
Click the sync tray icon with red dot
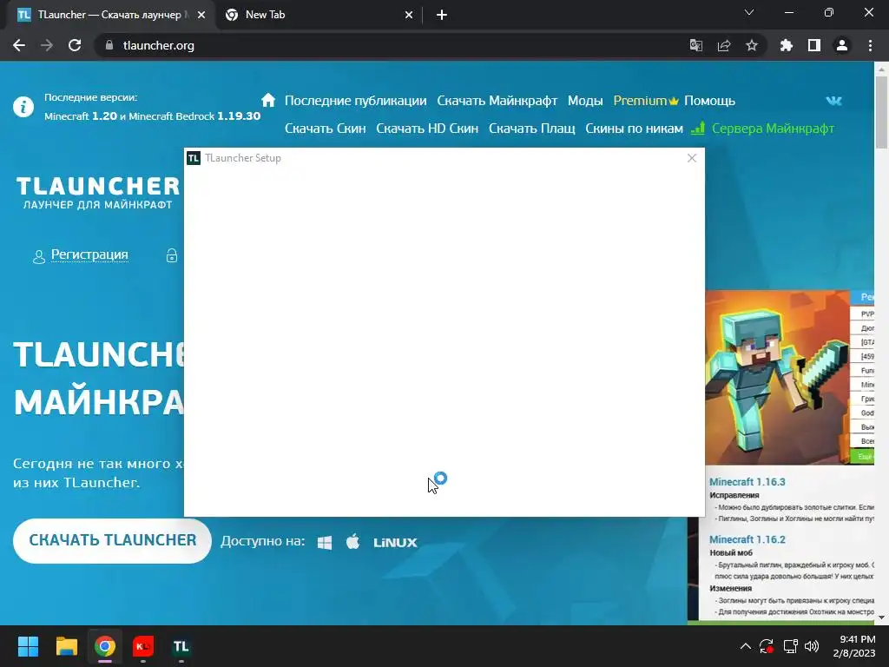pos(767,646)
